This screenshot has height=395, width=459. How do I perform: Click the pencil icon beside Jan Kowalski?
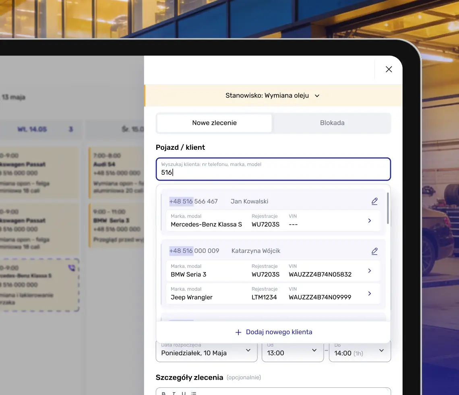[x=374, y=201]
